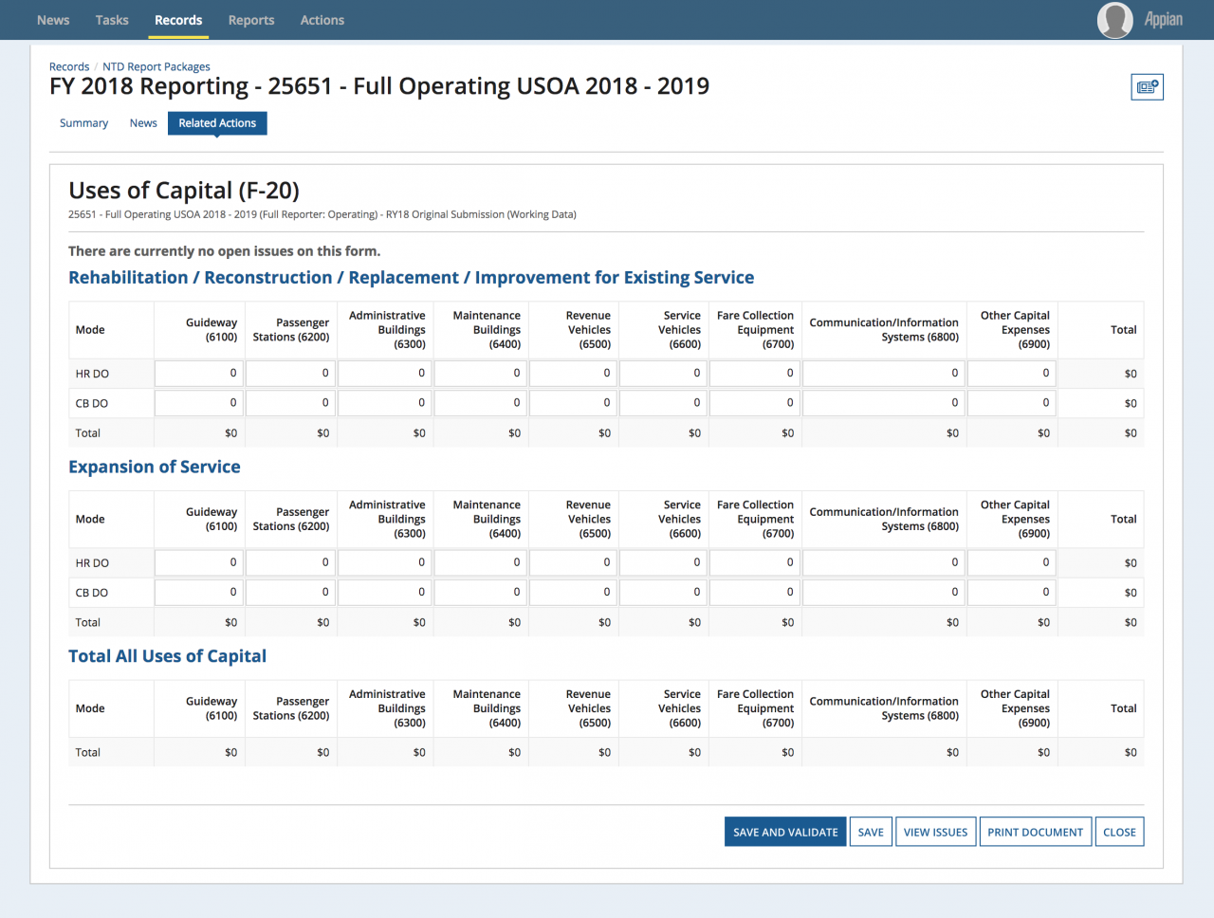Edit Expansion HR DO Service Vehicles (6600) field

(x=663, y=562)
